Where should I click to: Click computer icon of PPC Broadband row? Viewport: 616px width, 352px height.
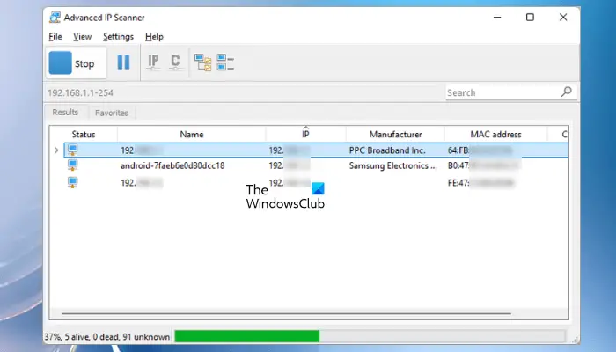(72, 150)
